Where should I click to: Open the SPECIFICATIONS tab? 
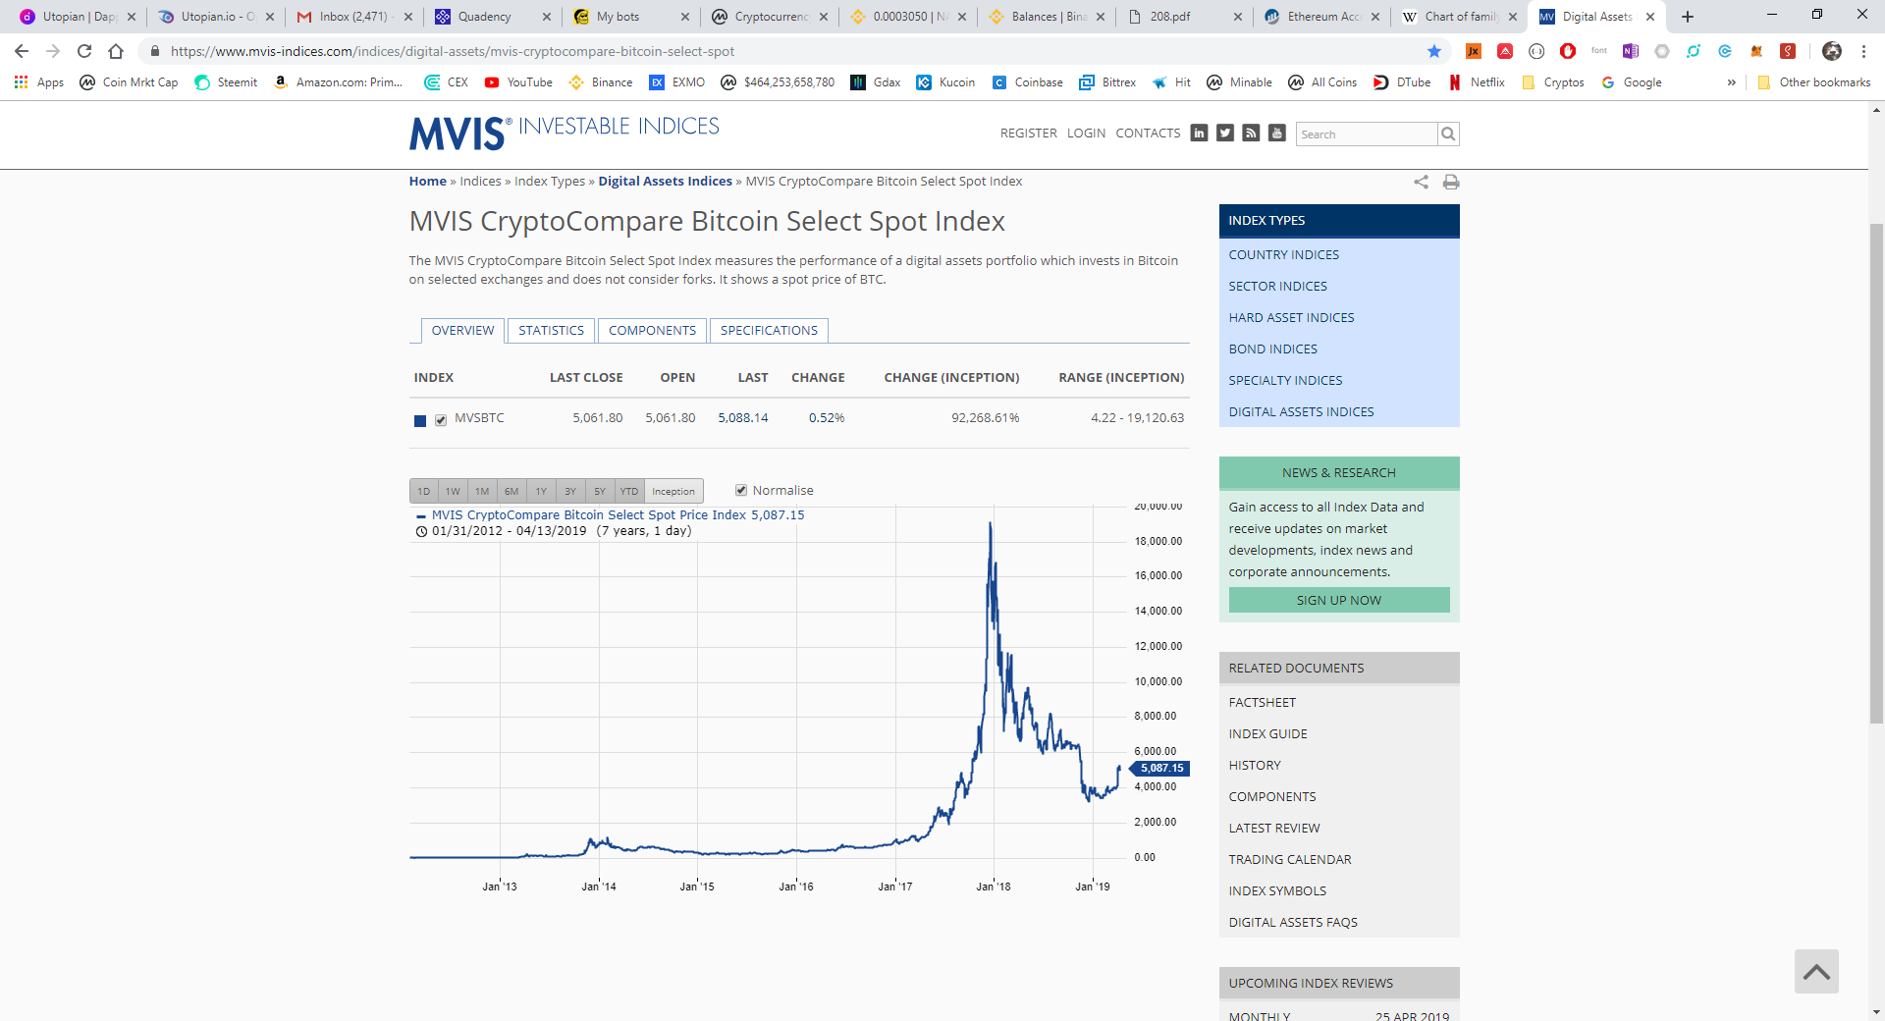pyautogui.click(x=769, y=331)
